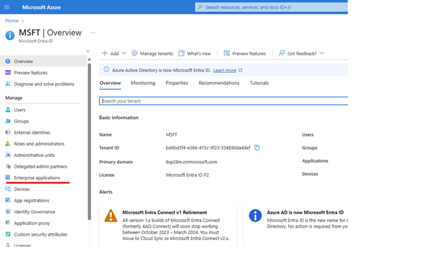Click the Microsoft Azure logo text
The height and width of the screenshot is (274, 425).
[x=42, y=7]
